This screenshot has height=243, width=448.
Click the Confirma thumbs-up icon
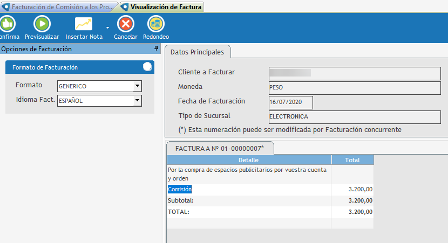pos(8,24)
